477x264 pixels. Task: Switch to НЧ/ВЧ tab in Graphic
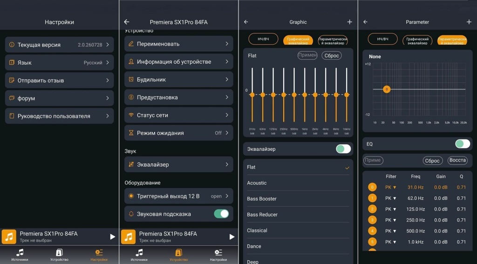pos(263,39)
